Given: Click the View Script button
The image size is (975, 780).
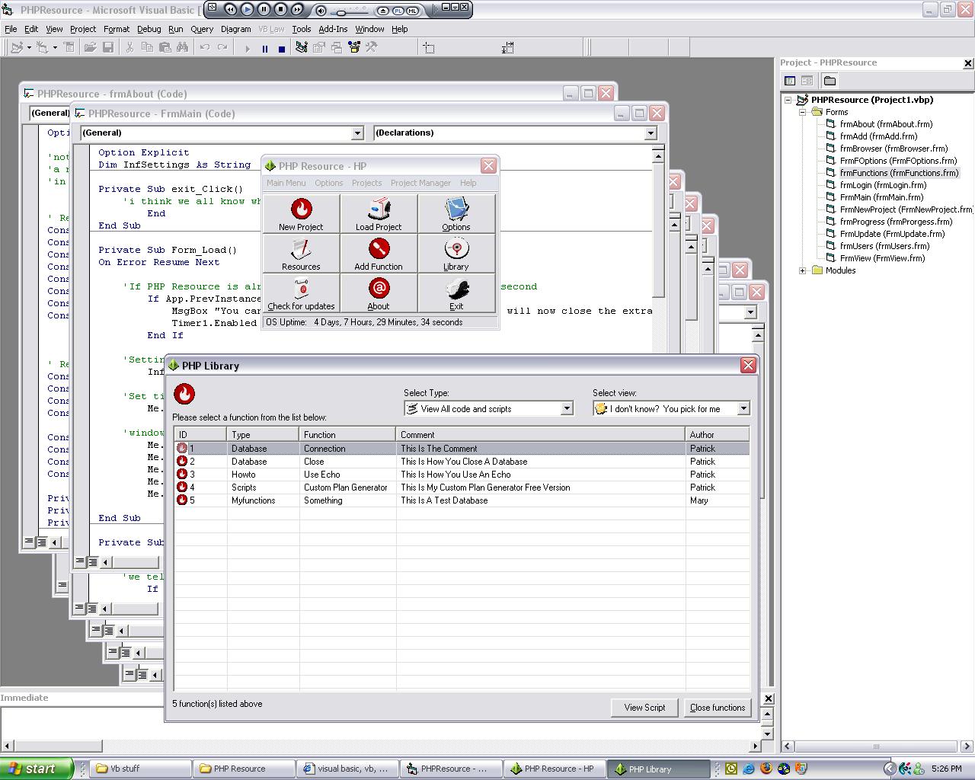Looking at the screenshot, I should (644, 708).
